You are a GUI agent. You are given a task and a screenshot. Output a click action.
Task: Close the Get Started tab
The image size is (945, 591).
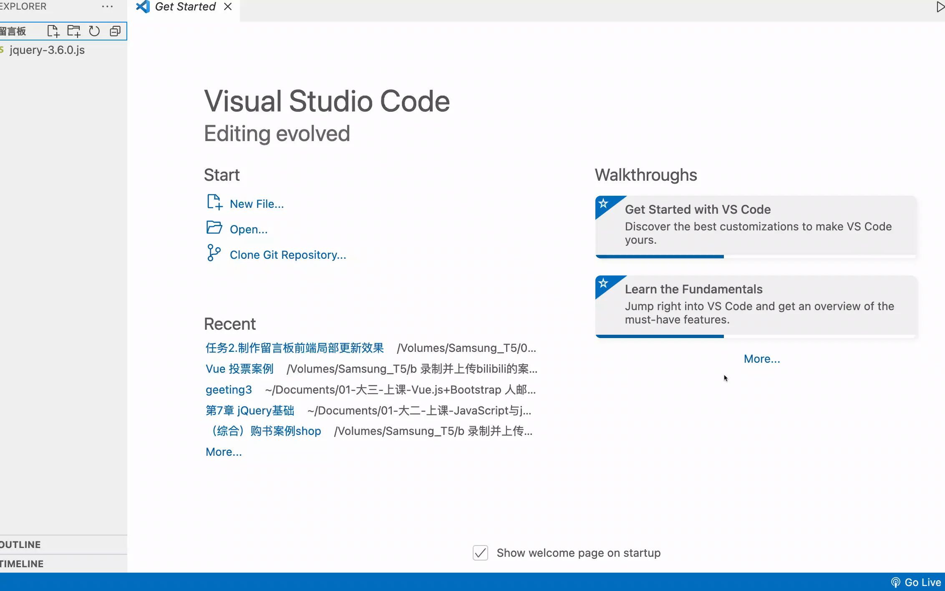coord(228,7)
